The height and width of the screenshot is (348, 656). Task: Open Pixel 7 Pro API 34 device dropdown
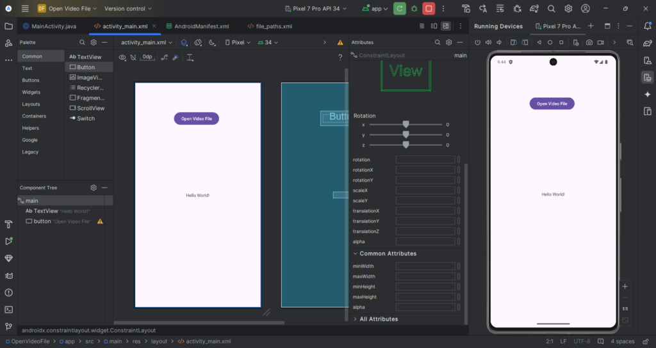tap(316, 8)
